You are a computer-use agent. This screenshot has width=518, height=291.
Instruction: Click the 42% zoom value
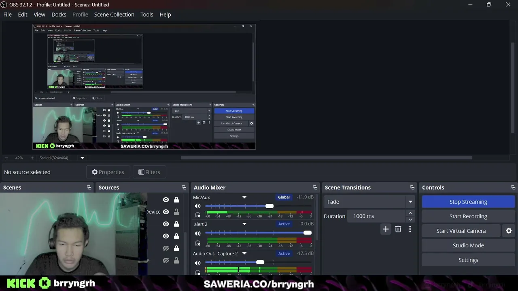click(x=19, y=158)
